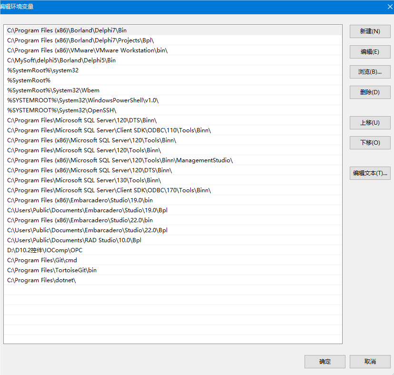Close the 编辑环境变量 dialog window
Viewport: 394px width, 375px height.
(390, 7)
